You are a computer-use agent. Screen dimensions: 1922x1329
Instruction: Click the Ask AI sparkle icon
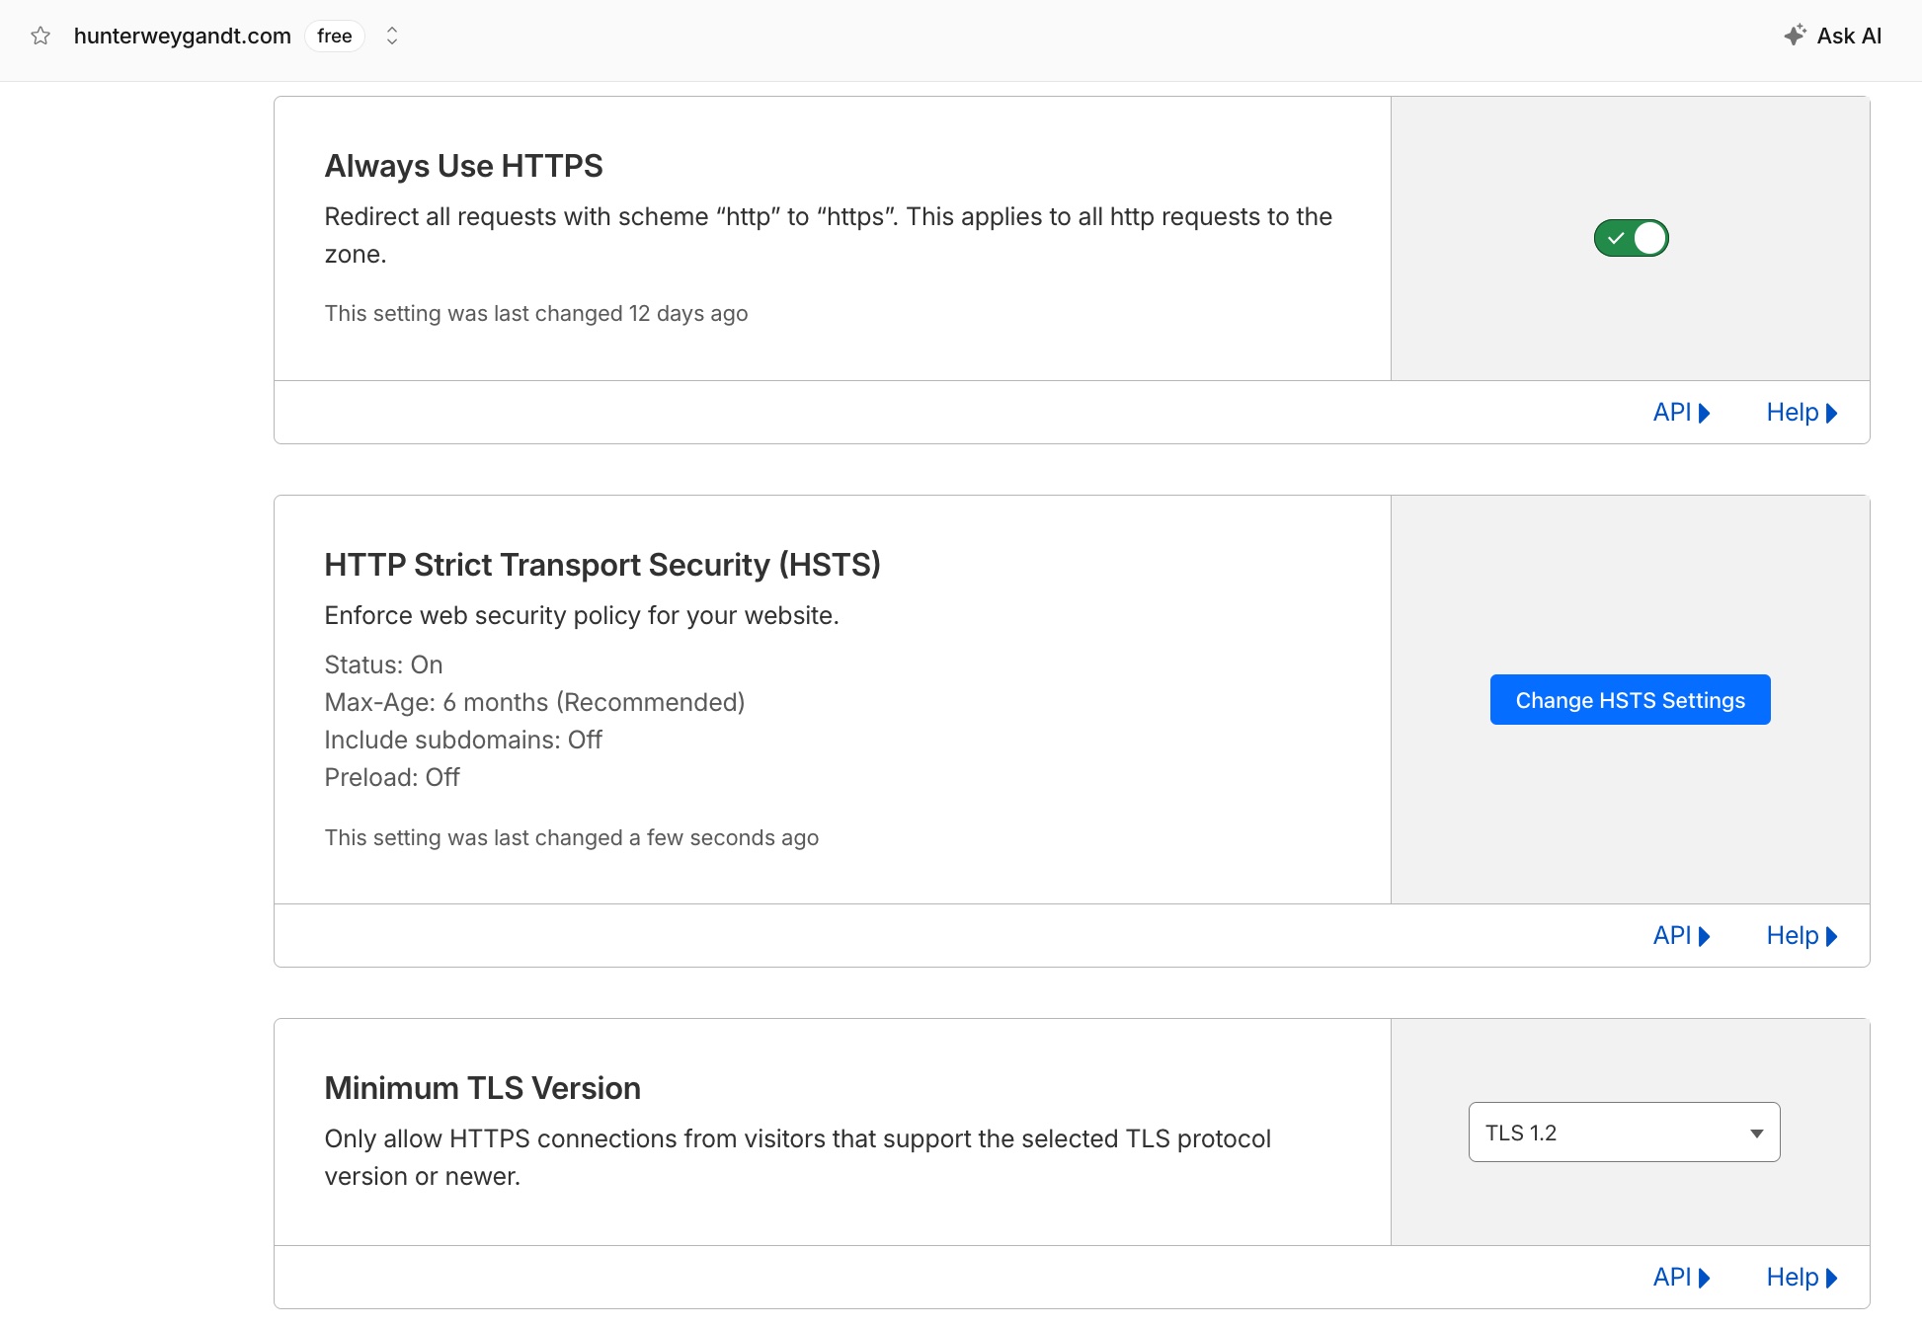(x=1796, y=36)
